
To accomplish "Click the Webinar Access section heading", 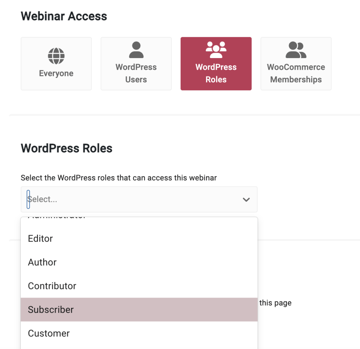I will tap(64, 16).
